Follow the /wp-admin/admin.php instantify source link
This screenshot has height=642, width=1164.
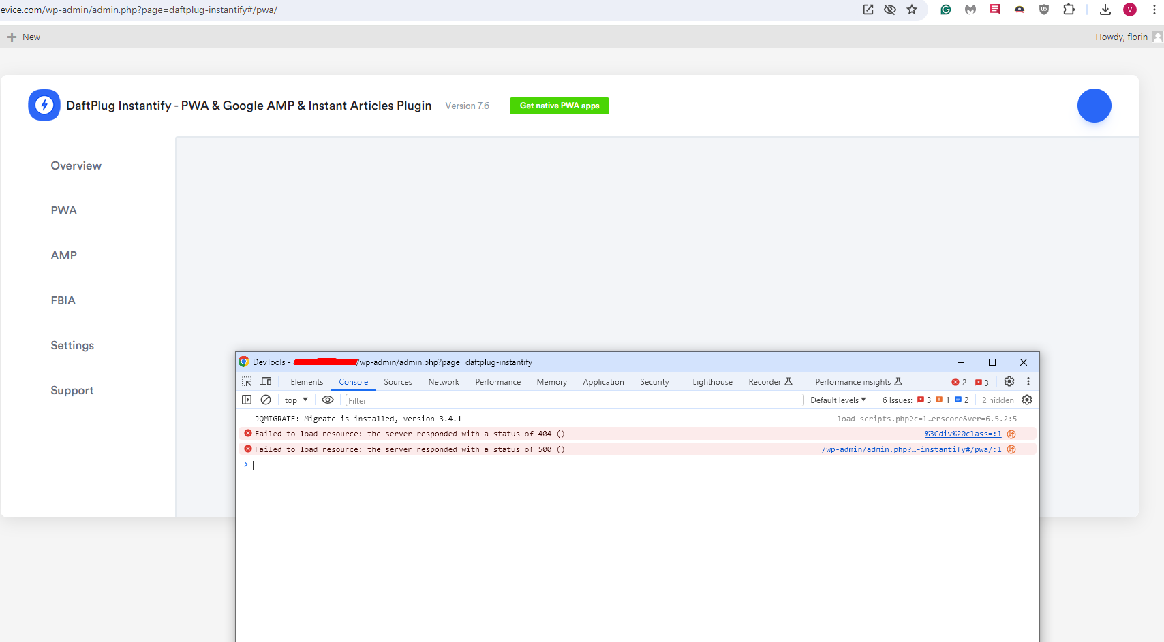[912, 449]
